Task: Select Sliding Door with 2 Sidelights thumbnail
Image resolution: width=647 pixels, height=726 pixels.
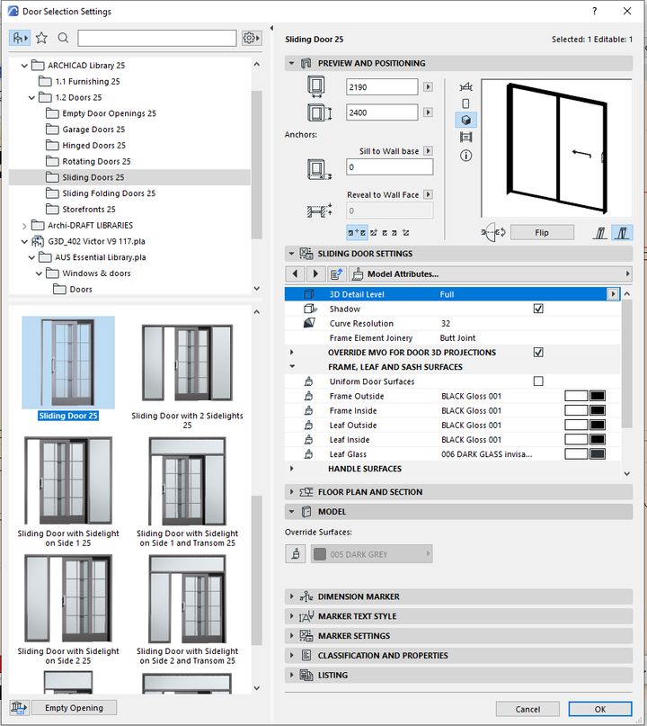Action: (187, 363)
